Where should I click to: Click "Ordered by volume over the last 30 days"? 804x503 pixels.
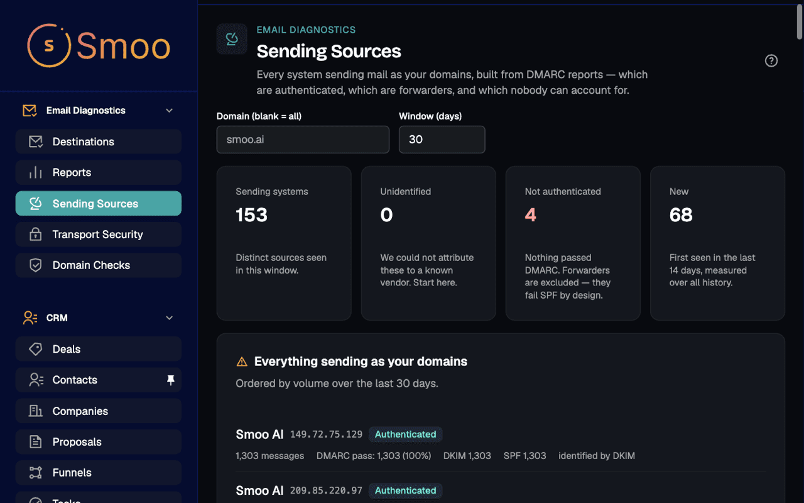pyautogui.click(x=337, y=383)
